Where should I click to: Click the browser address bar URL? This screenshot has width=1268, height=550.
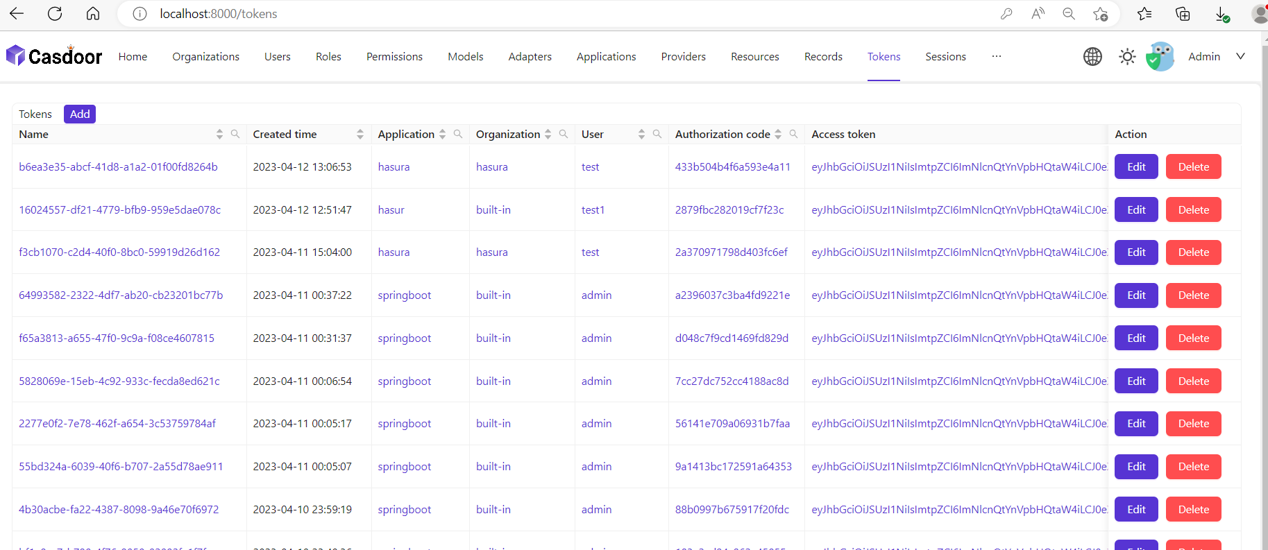click(218, 14)
